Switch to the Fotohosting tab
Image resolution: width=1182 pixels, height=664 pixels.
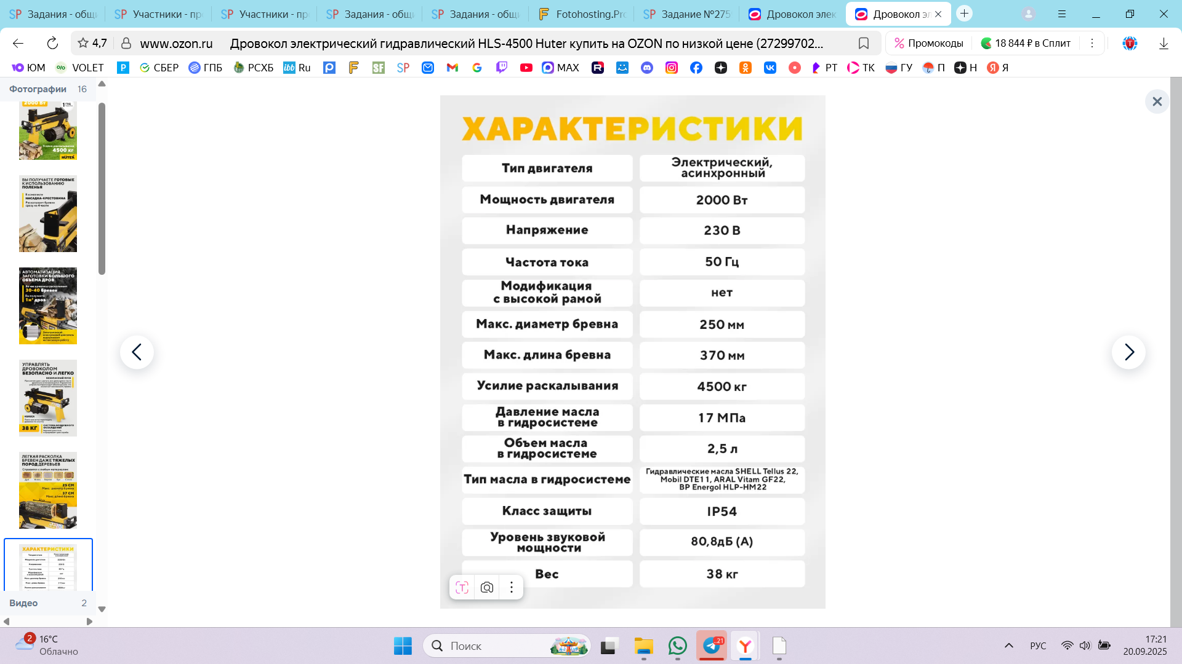pos(582,14)
